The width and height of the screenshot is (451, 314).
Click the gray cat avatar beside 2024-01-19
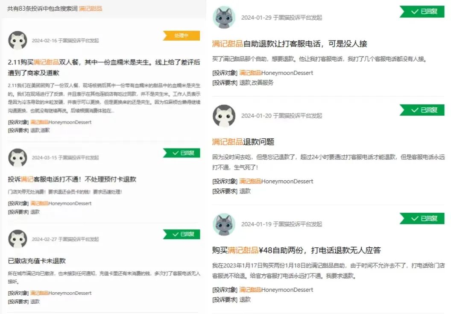(224, 224)
